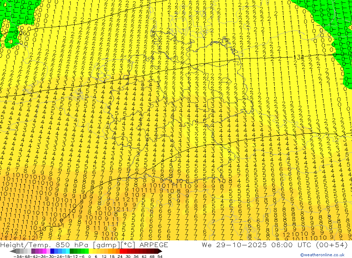352x258 pixels.
Task: Click the cyan legend swatch above -18
Action: [x=68, y=251]
